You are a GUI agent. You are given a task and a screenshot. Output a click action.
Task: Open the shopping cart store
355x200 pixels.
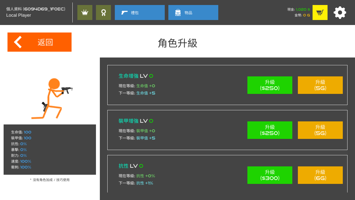[320, 12]
